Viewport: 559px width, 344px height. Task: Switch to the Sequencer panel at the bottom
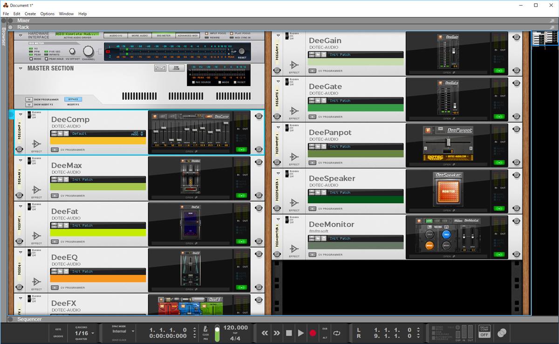coord(29,319)
